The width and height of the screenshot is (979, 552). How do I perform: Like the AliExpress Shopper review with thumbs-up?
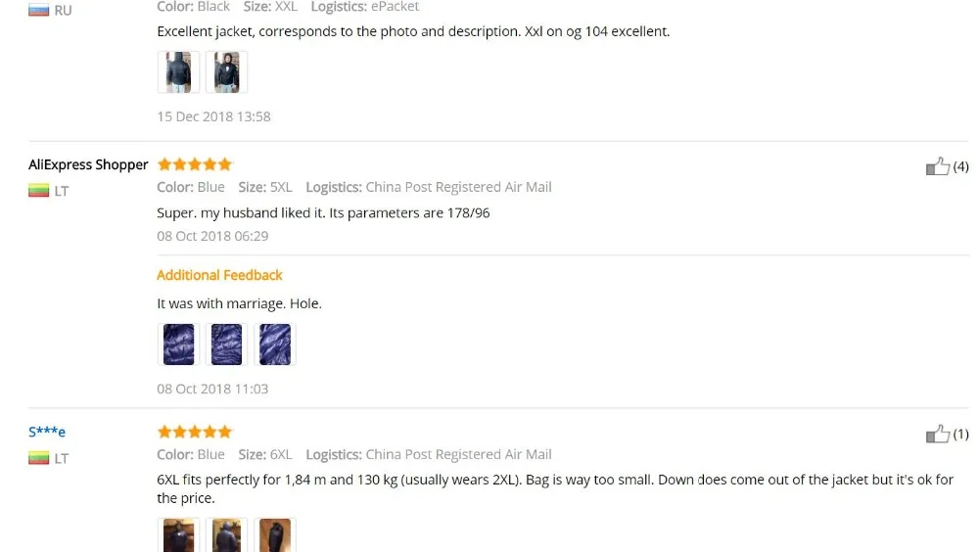pyautogui.click(x=937, y=166)
